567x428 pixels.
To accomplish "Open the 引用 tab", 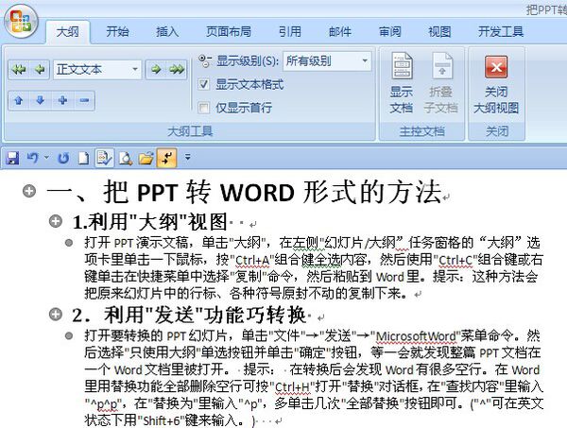I will point(290,32).
